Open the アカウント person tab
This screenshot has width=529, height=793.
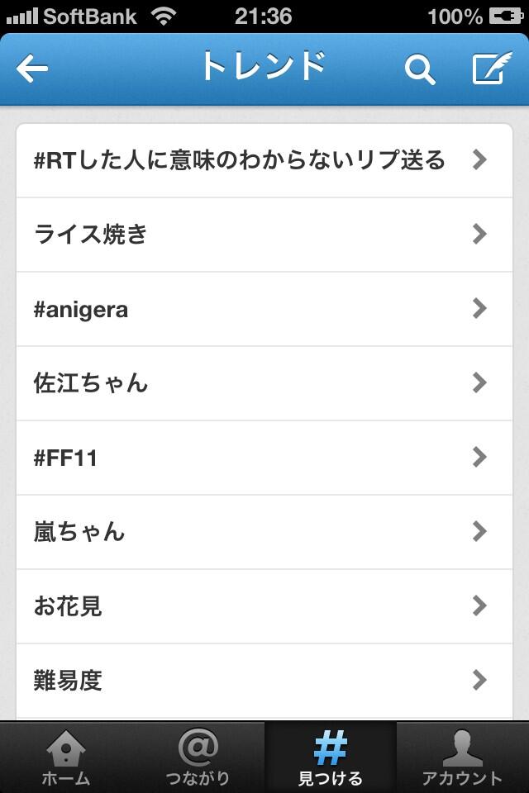point(462,757)
